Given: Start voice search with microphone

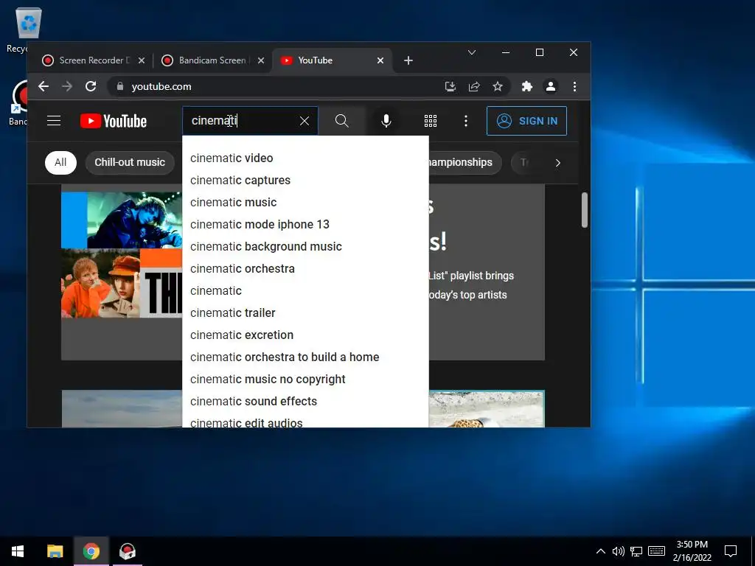Looking at the screenshot, I should click(386, 121).
